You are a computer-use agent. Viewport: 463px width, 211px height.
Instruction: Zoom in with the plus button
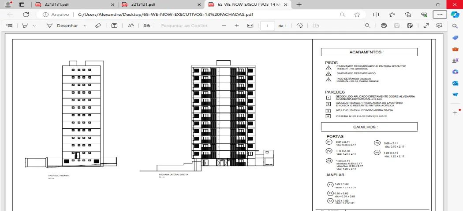236,25
